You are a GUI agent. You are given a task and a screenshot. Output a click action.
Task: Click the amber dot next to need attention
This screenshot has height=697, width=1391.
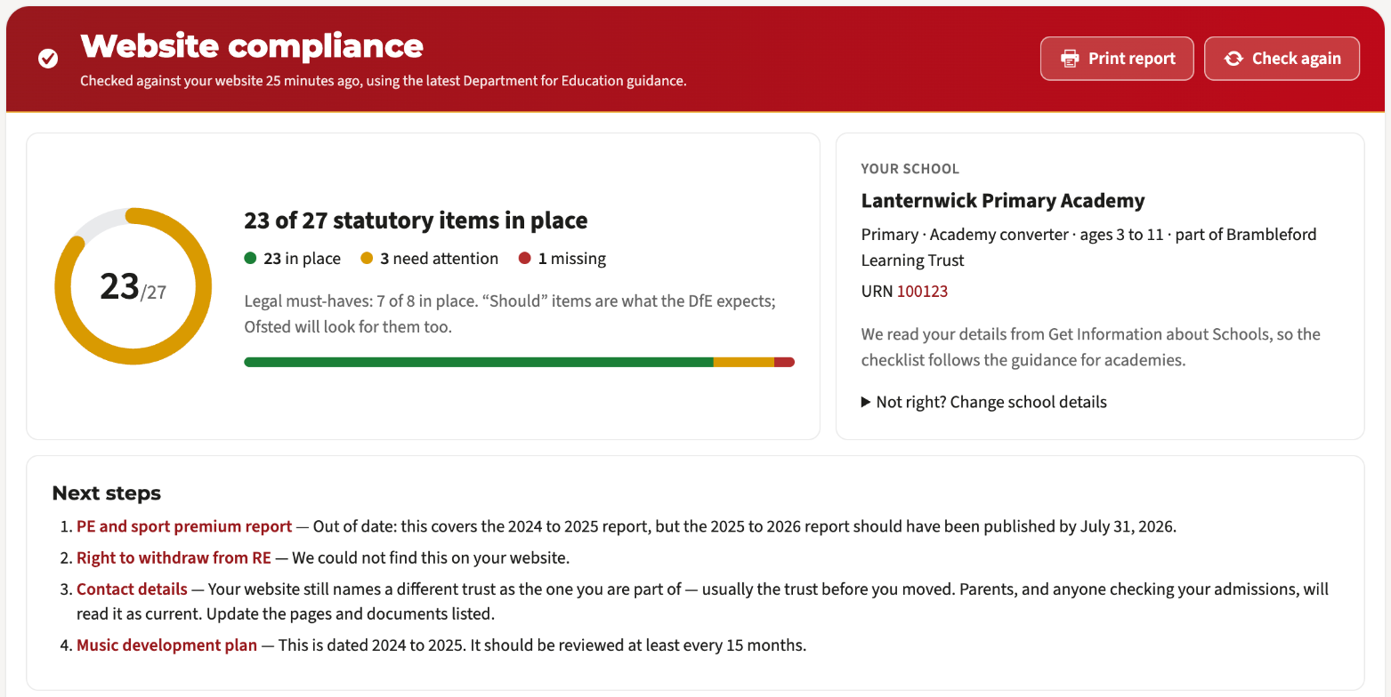click(x=367, y=259)
